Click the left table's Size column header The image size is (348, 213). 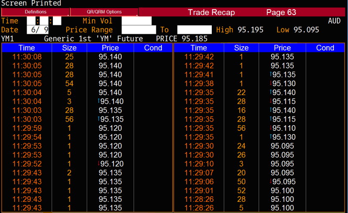(x=69, y=48)
